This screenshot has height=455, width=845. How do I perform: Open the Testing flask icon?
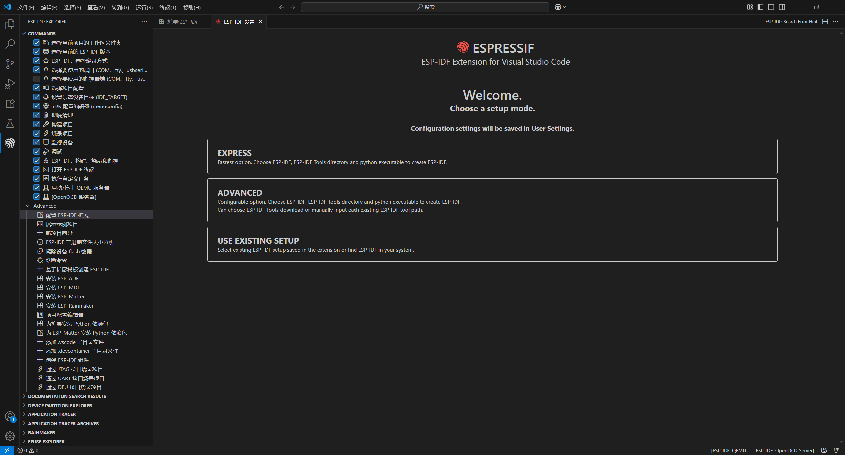[10, 123]
